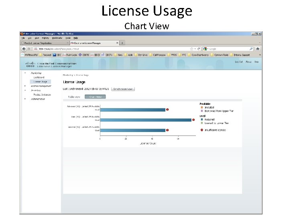Bookmark this page with the star icon
The height and width of the screenshot is (216, 289).
[192, 49]
